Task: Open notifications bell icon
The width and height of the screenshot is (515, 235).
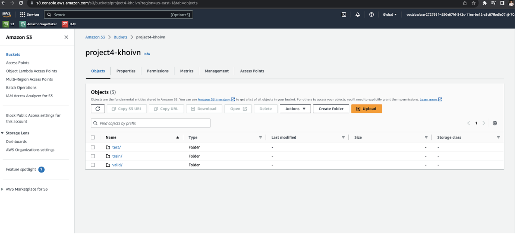Action: point(358,14)
